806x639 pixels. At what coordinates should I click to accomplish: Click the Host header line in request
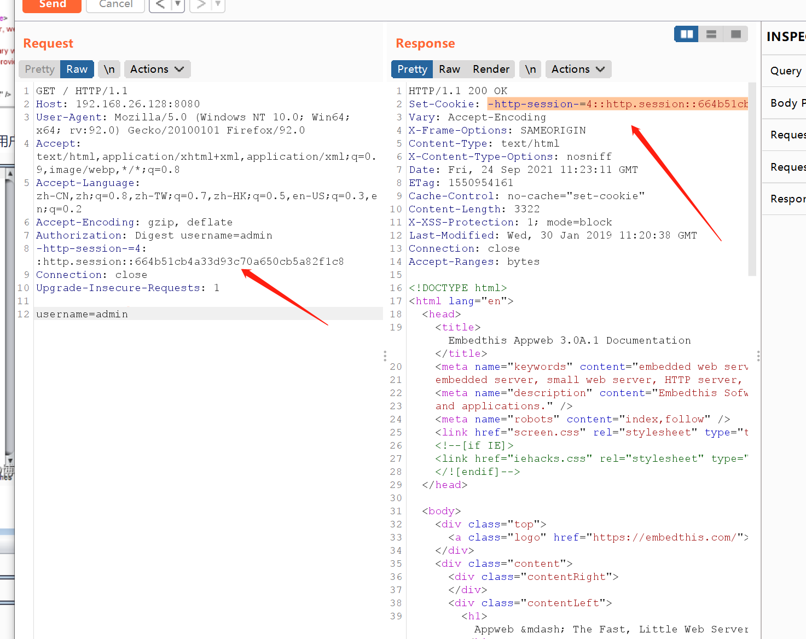(118, 104)
